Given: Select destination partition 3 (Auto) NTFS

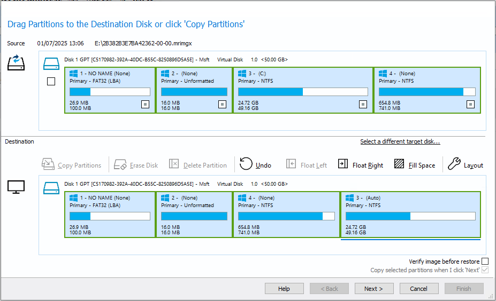Looking at the screenshot, I should click(410, 215).
